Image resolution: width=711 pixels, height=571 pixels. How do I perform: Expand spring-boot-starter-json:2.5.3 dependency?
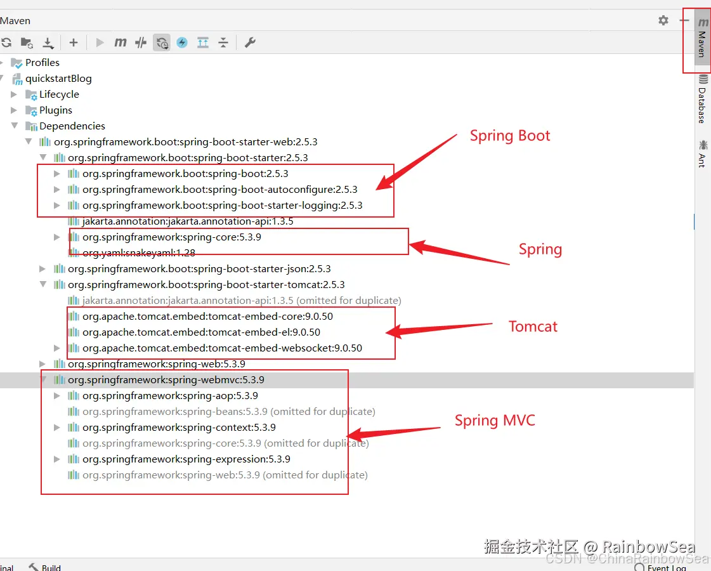(x=42, y=269)
